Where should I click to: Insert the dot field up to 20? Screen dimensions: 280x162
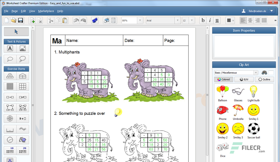(x=23, y=150)
